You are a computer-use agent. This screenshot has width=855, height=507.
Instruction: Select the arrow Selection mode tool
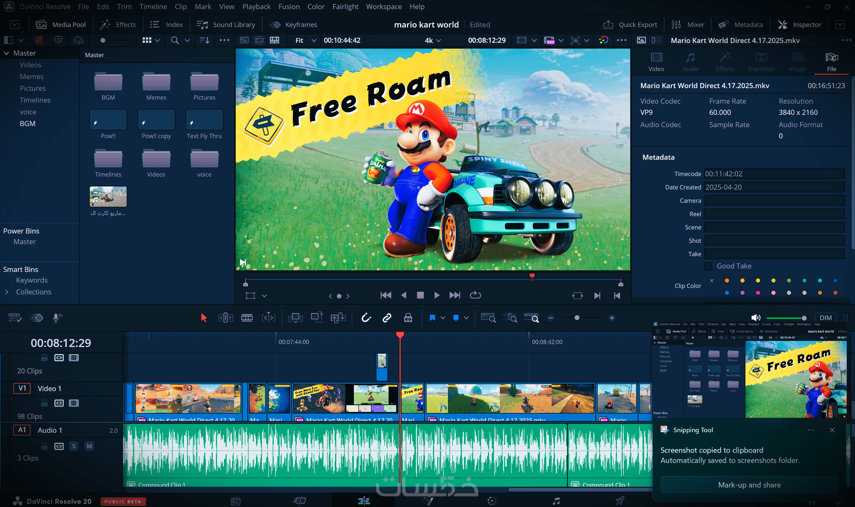pos(204,318)
